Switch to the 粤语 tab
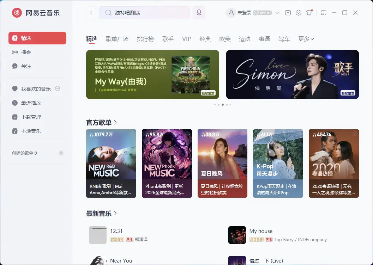This screenshot has width=373, height=265. coord(264,39)
